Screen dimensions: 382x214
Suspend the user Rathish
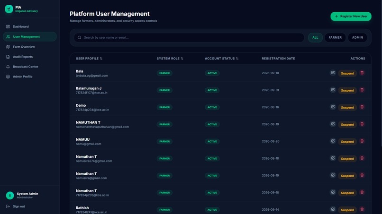[347, 210]
